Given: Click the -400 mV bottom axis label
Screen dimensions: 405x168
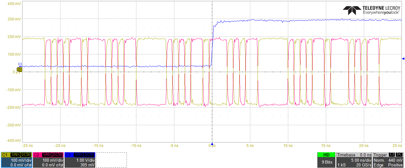Looking at the screenshot, I should [13, 141].
